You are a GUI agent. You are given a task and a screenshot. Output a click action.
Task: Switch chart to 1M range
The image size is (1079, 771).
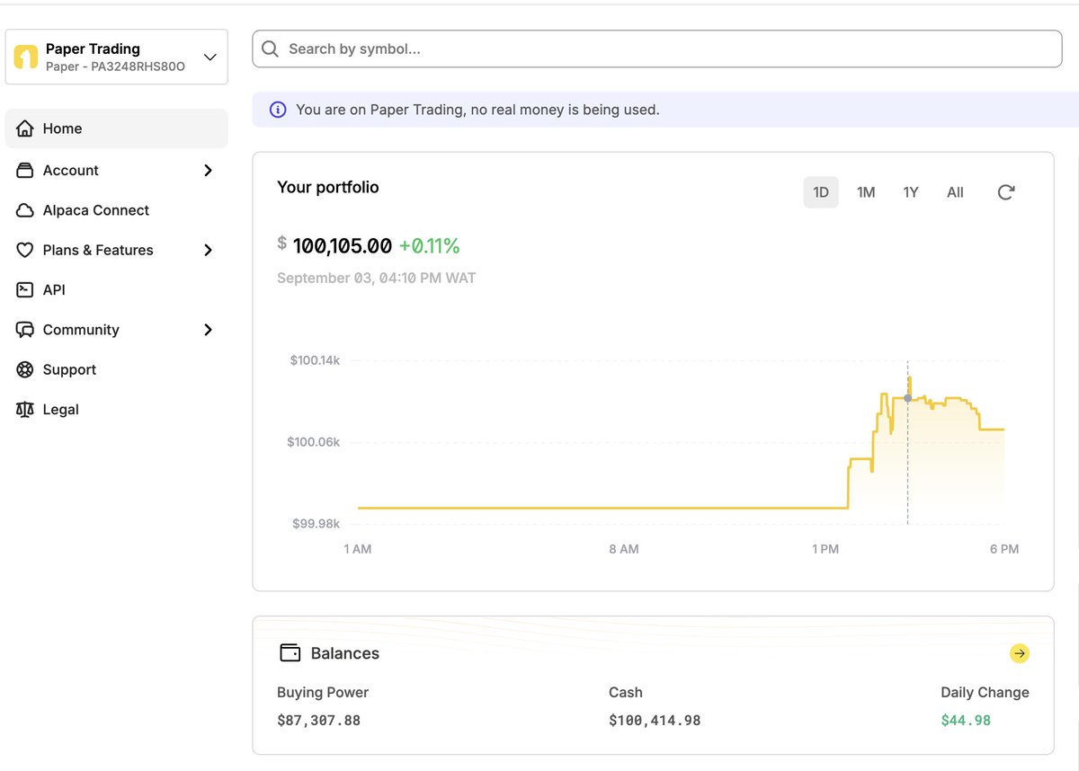(866, 192)
